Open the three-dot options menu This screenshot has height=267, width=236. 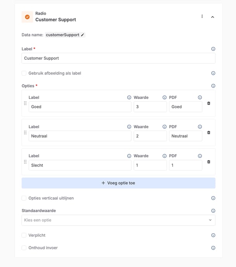point(202,17)
